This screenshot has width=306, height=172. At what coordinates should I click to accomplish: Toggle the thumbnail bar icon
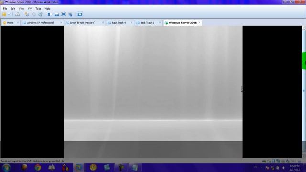(56, 14)
